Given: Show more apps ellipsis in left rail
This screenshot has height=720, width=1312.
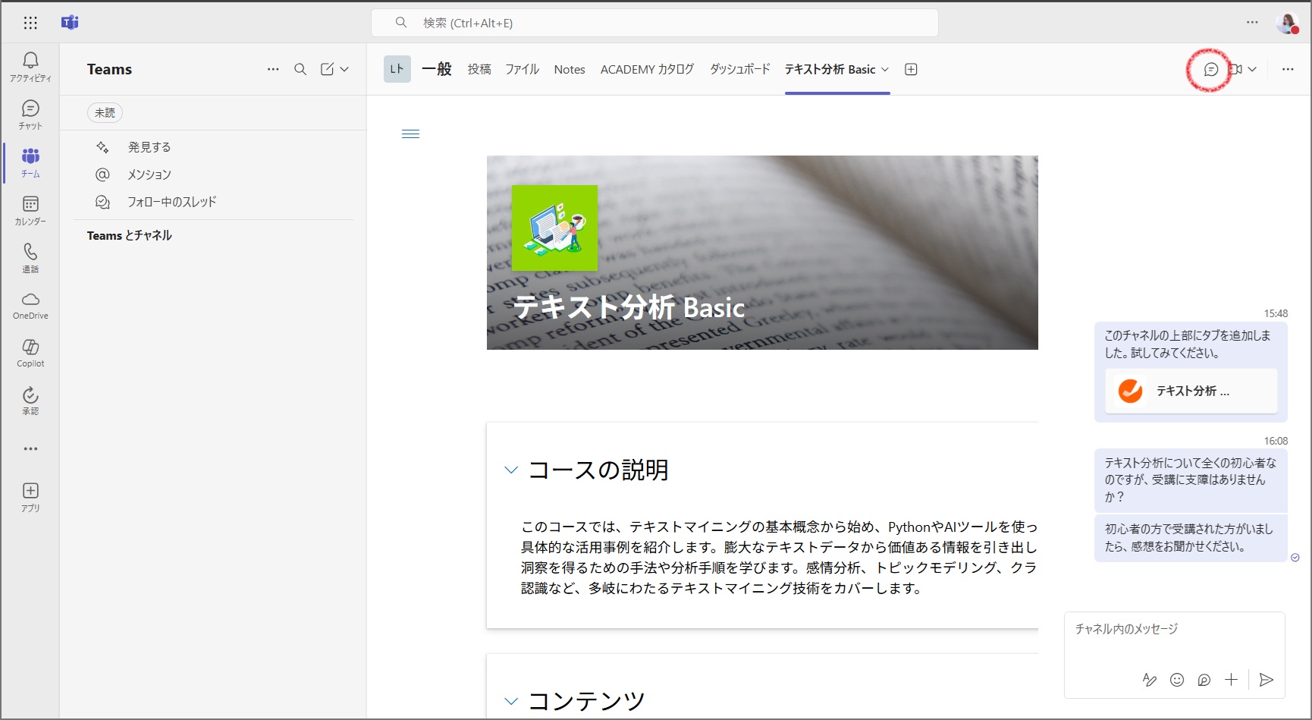Looking at the screenshot, I should (x=30, y=448).
